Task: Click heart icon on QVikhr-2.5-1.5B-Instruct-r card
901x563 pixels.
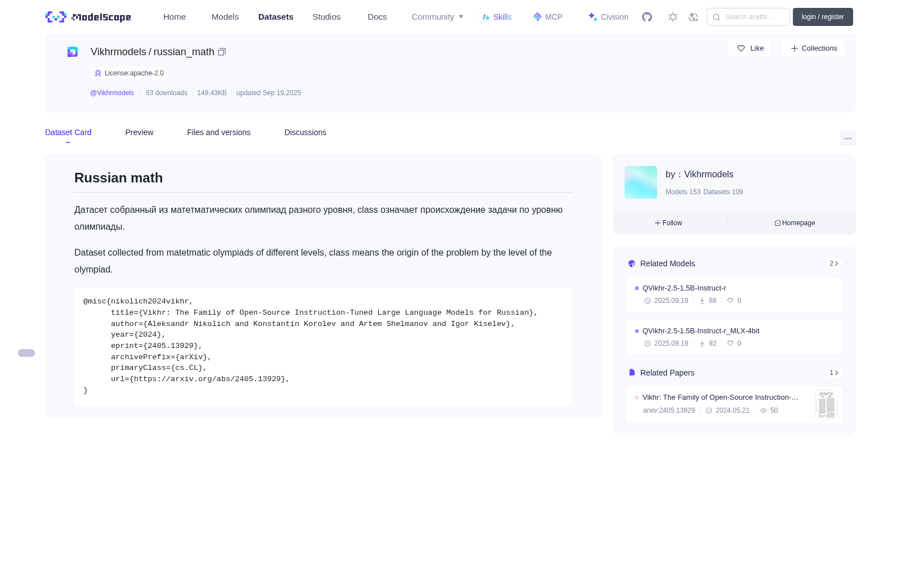Action: [730, 301]
